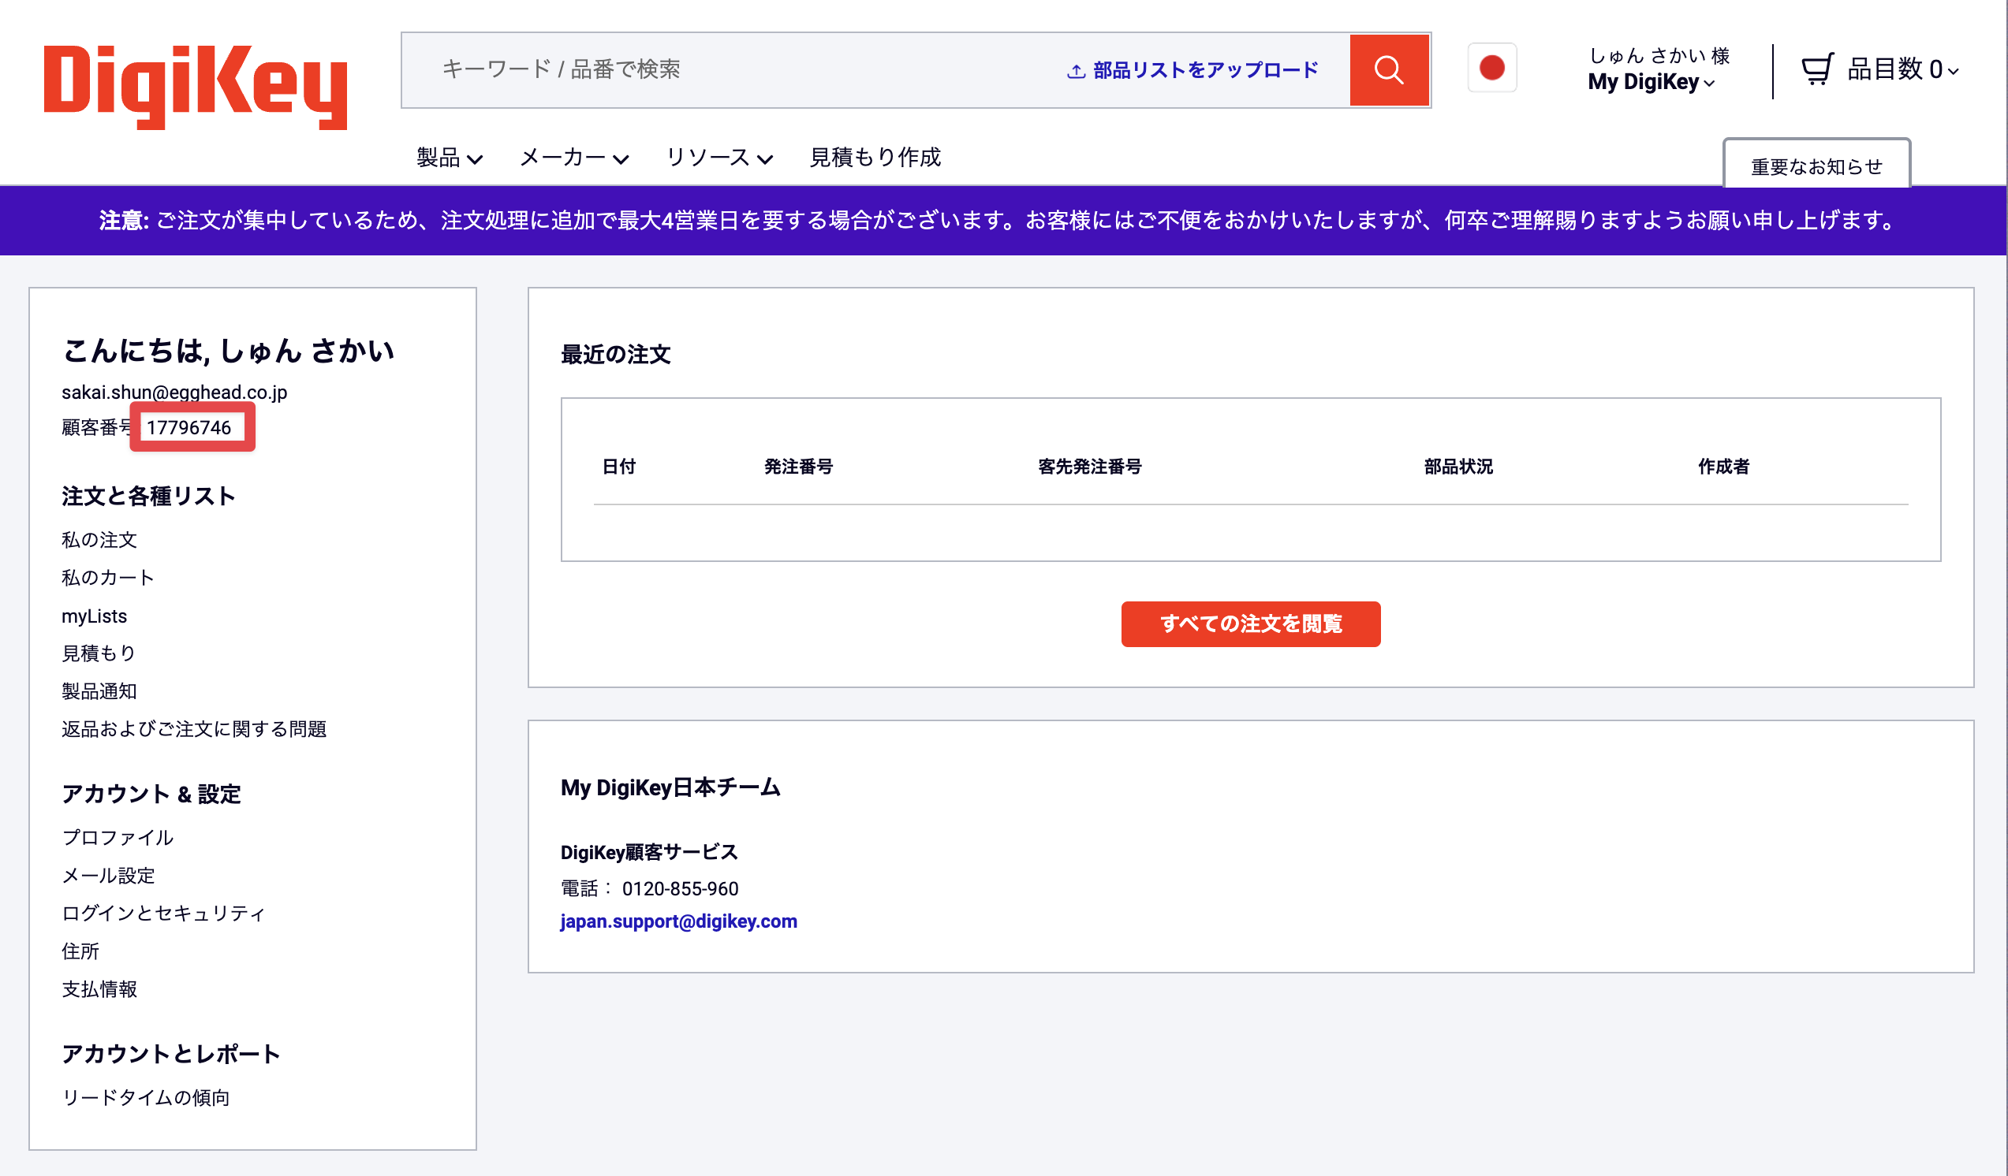Click japan.support@digikey.com email link
Viewport: 2008px width, 1176px height.
[x=678, y=921]
